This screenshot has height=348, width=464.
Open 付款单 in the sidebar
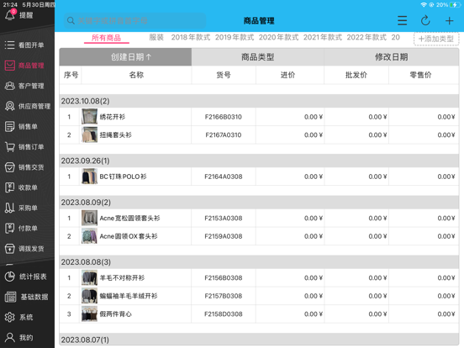point(21,228)
